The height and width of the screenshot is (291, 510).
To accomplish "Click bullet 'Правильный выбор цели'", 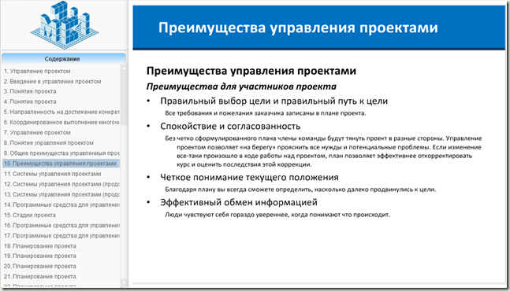I will pyautogui.click(x=274, y=101).
